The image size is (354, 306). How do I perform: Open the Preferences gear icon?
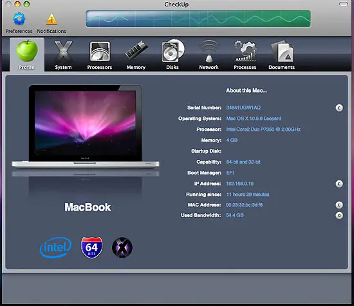click(19, 19)
